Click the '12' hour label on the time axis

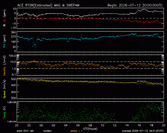(115, 125)
